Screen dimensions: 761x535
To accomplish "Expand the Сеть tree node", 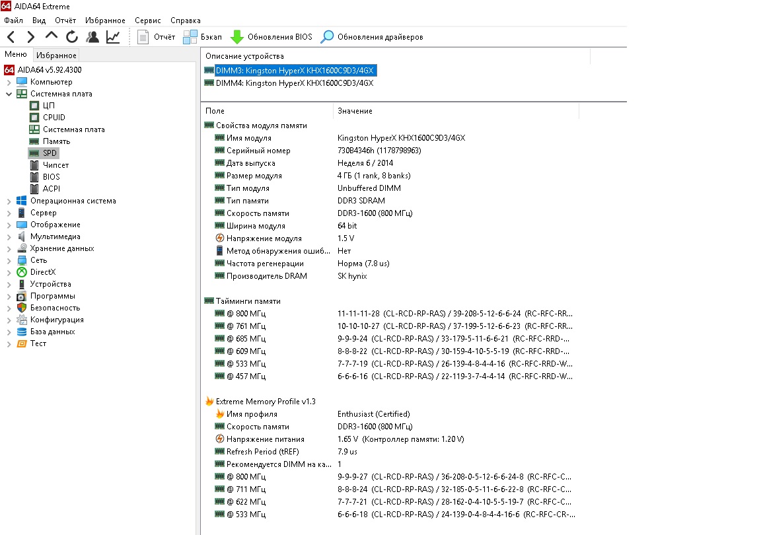I will [x=9, y=260].
